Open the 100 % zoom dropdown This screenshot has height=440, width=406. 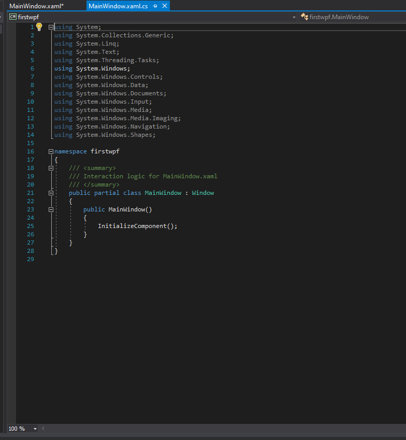click(x=35, y=429)
